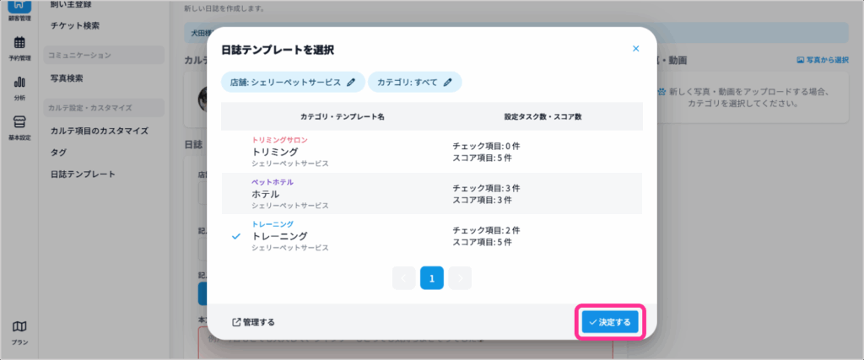Viewport: 864px width, 360px height.
Task: Go to previous page of templates
Action: click(x=404, y=277)
